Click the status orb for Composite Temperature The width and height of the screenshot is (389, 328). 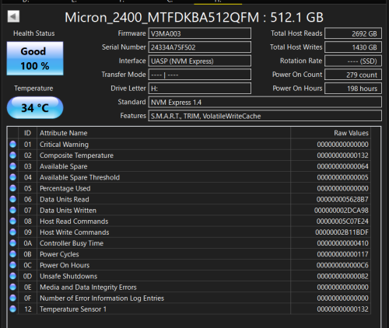pos(12,155)
